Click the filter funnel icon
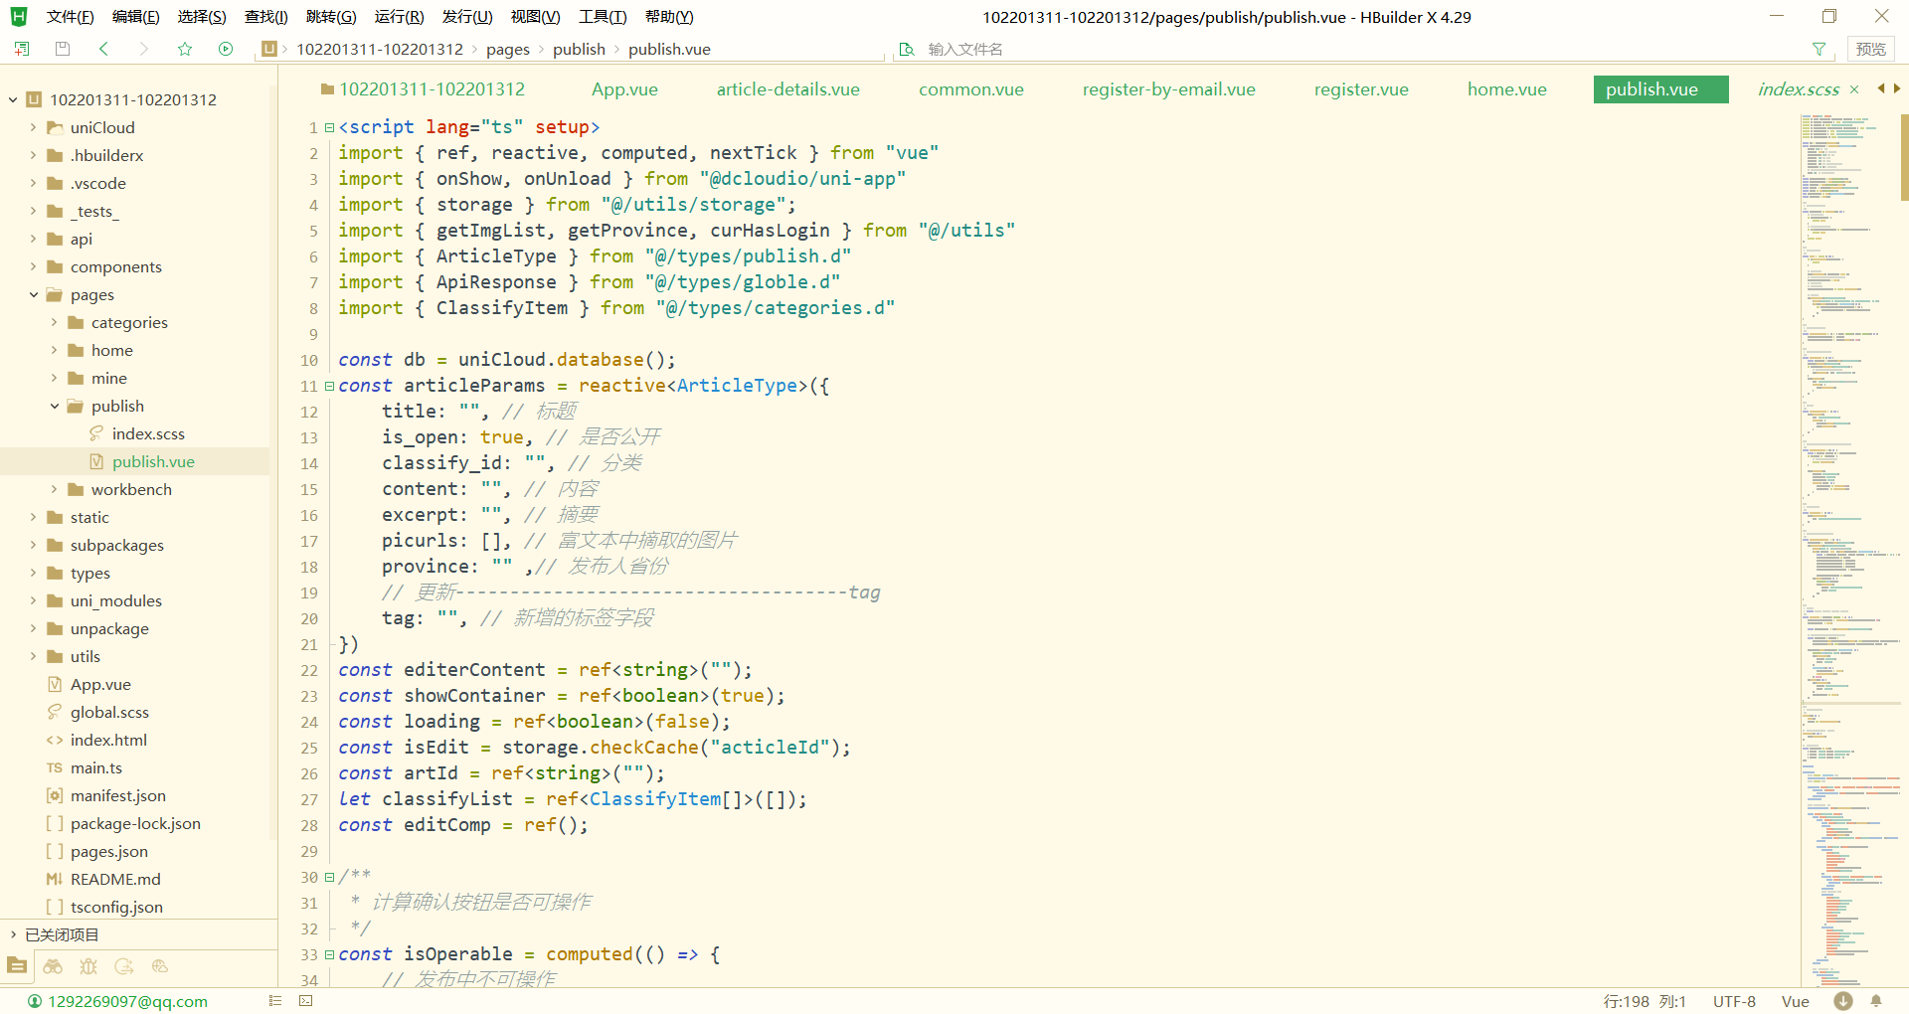1909x1014 pixels. [x=1819, y=49]
